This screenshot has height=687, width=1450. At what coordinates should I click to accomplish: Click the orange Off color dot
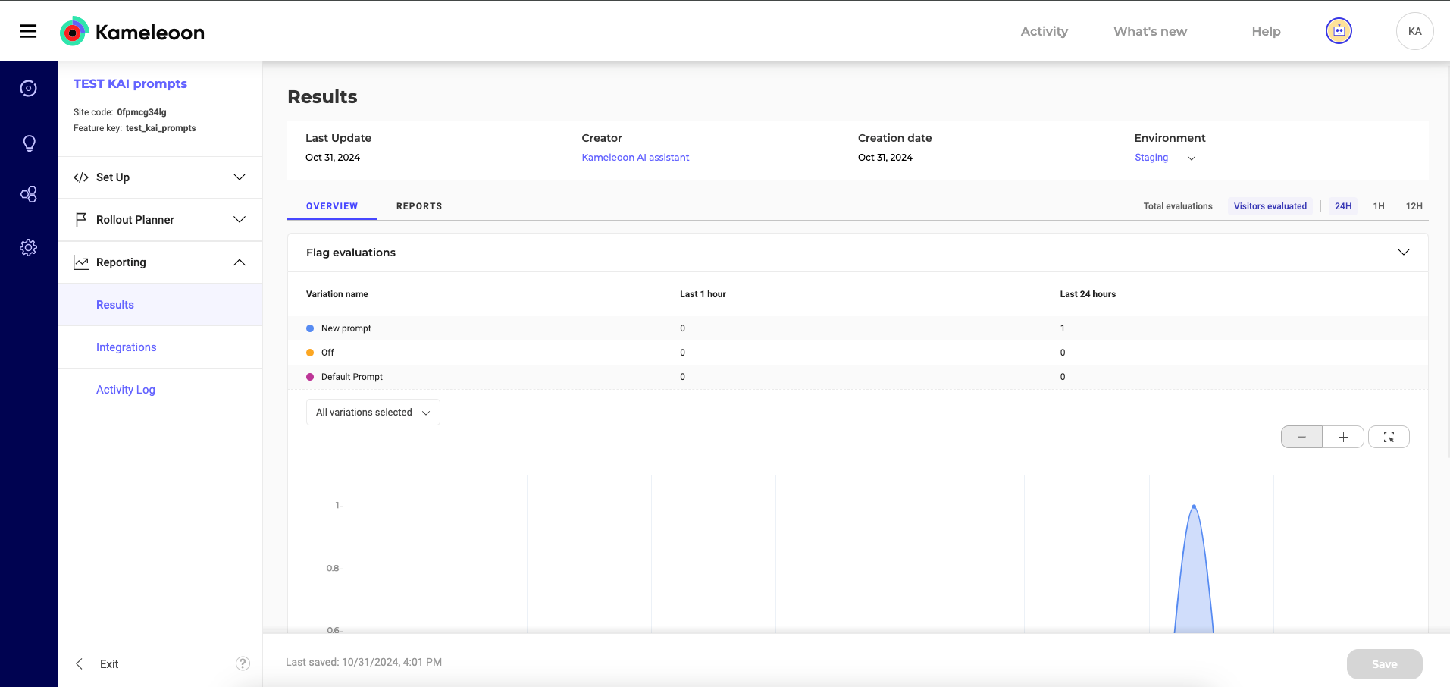310,353
